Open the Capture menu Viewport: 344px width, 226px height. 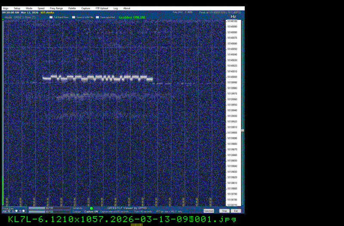[x=86, y=8]
